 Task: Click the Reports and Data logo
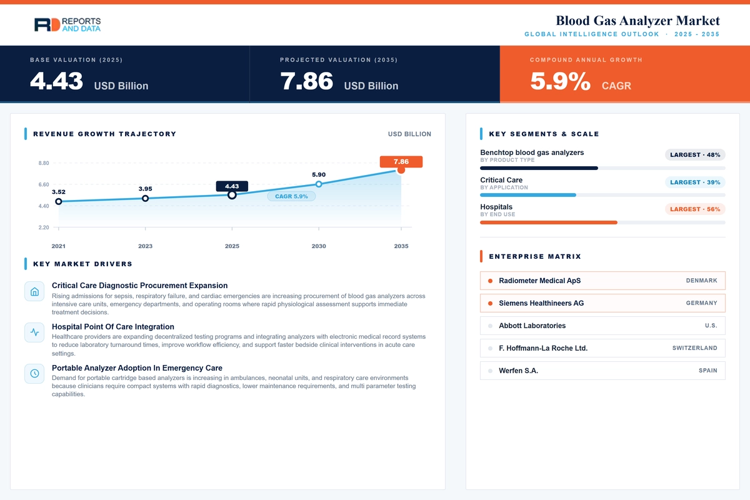click(x=67, y=24)
